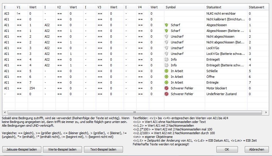Select the AI3 cell in the first row
This screenshot has width=272, height=156.
click(x=7, y=14)
